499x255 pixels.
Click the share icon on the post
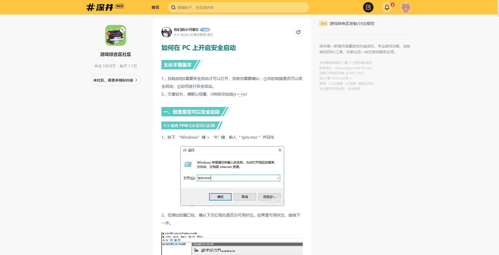click(x=298, y=32)
